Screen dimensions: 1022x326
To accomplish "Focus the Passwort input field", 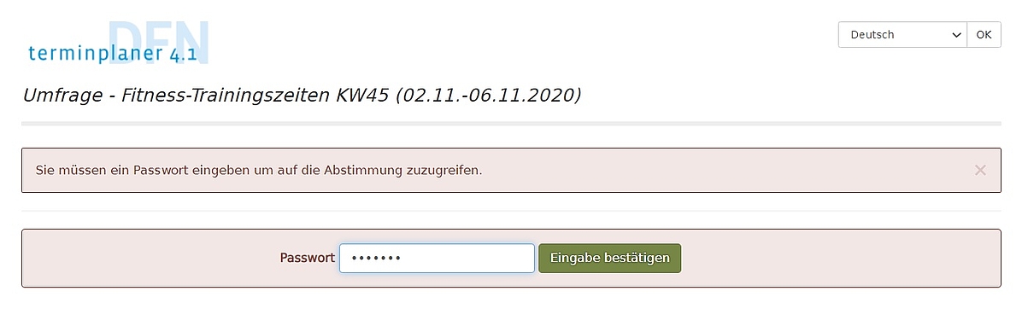I will [437, 259].
